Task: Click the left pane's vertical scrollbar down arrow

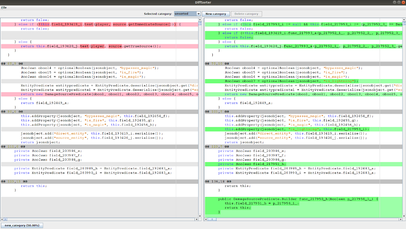Action: (x=200, y=216)
